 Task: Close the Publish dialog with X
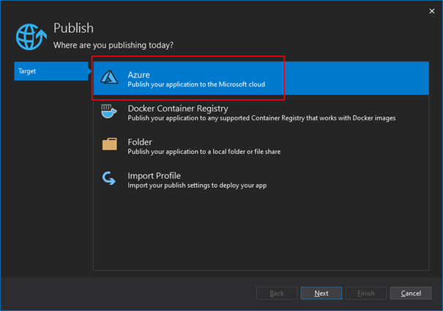[432, 11]
